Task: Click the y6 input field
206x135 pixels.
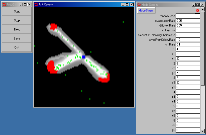Action: 188,130
